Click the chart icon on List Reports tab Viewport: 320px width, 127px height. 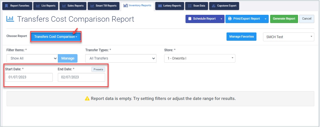pyautogui.click(x=38, y=6)
